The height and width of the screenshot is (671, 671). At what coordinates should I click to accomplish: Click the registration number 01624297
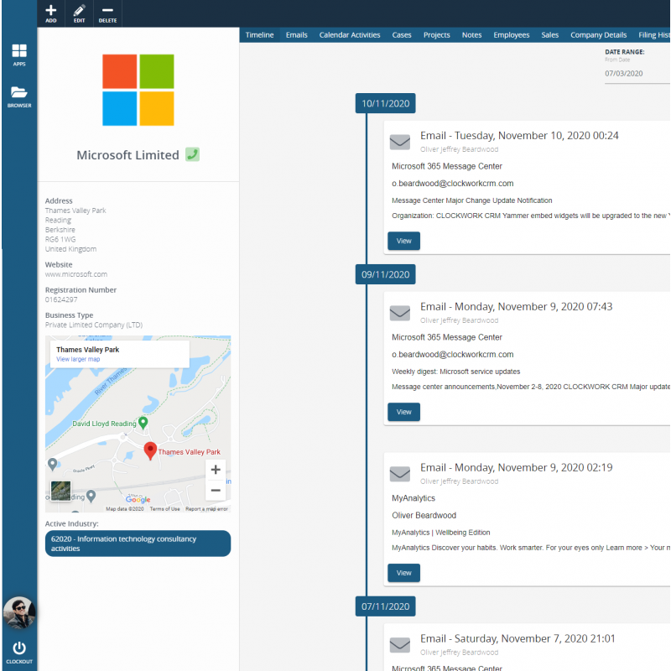[x=61, y=299]
